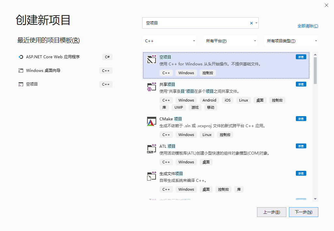Image resolution: width=334 pixels, height=231 pixels.
Task: Click the C# tag beside ASP.NET Core
Action: click(107, 57)
